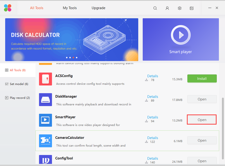Click the CameraCalculator title text
Viewport: 225px width, 166px height.
click(x=69, y=137)
